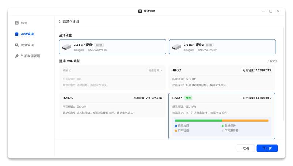The width and height of the screenshot is (293, 166).
Task: Click the vertical scrollbar on the right edge
Action: (283, 75)
